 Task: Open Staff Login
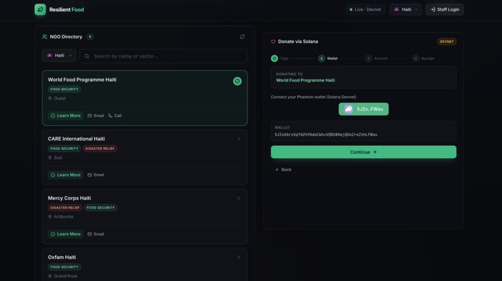(x=445, y=9)
